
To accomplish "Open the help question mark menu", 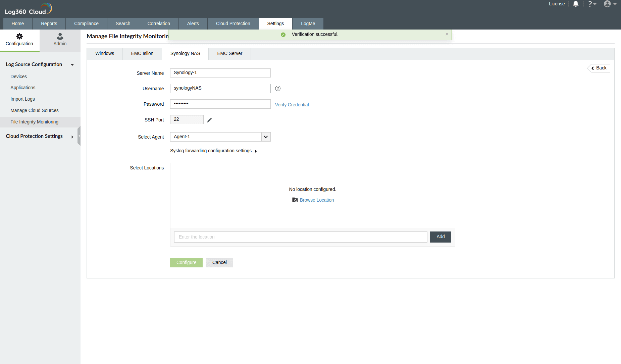I will tap(592, 4).
